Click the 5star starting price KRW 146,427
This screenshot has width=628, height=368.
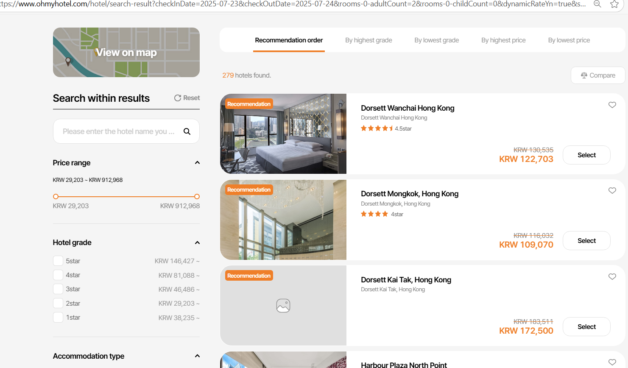click(177, 261)
